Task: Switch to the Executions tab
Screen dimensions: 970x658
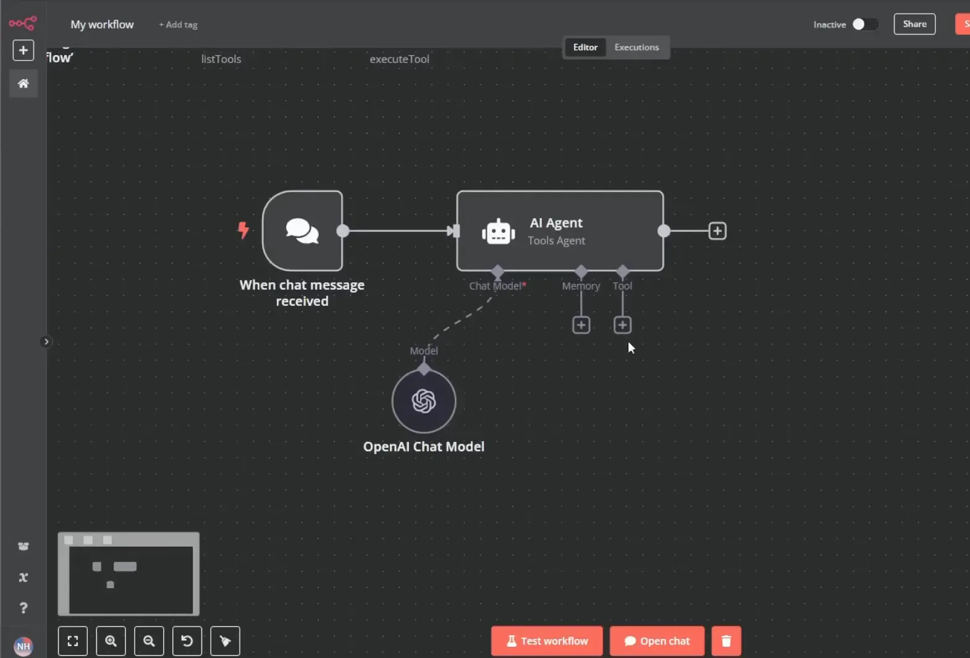Action: coord(636,47)
